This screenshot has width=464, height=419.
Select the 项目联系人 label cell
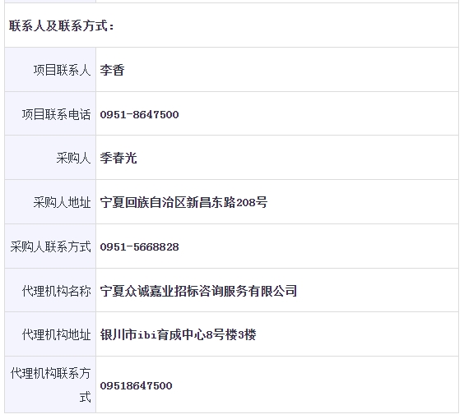coord(50,70)
